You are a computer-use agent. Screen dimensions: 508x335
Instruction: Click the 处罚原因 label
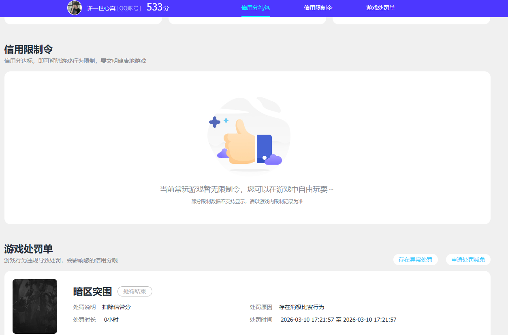261,307
